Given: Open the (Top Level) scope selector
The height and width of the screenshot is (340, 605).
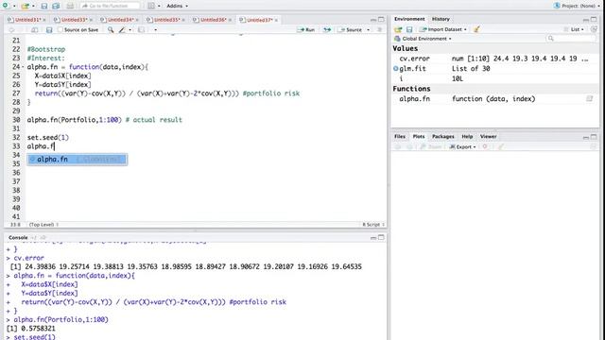Looking at the screenshot, I should click(43, 225).
